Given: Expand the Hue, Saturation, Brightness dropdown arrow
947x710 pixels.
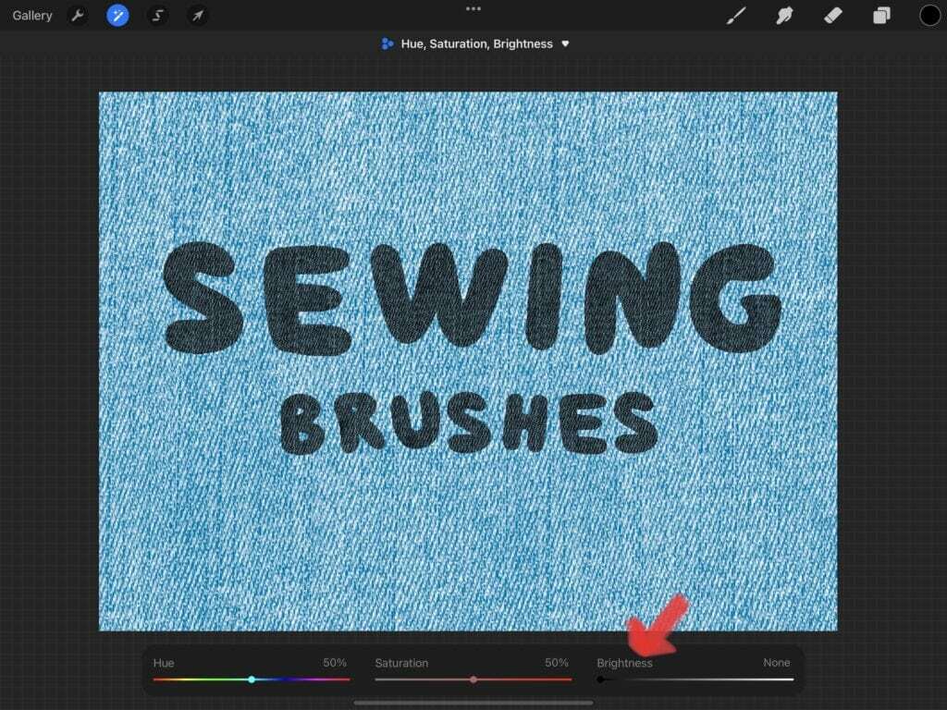Looking at the screenshot, I should pos(565,44).
